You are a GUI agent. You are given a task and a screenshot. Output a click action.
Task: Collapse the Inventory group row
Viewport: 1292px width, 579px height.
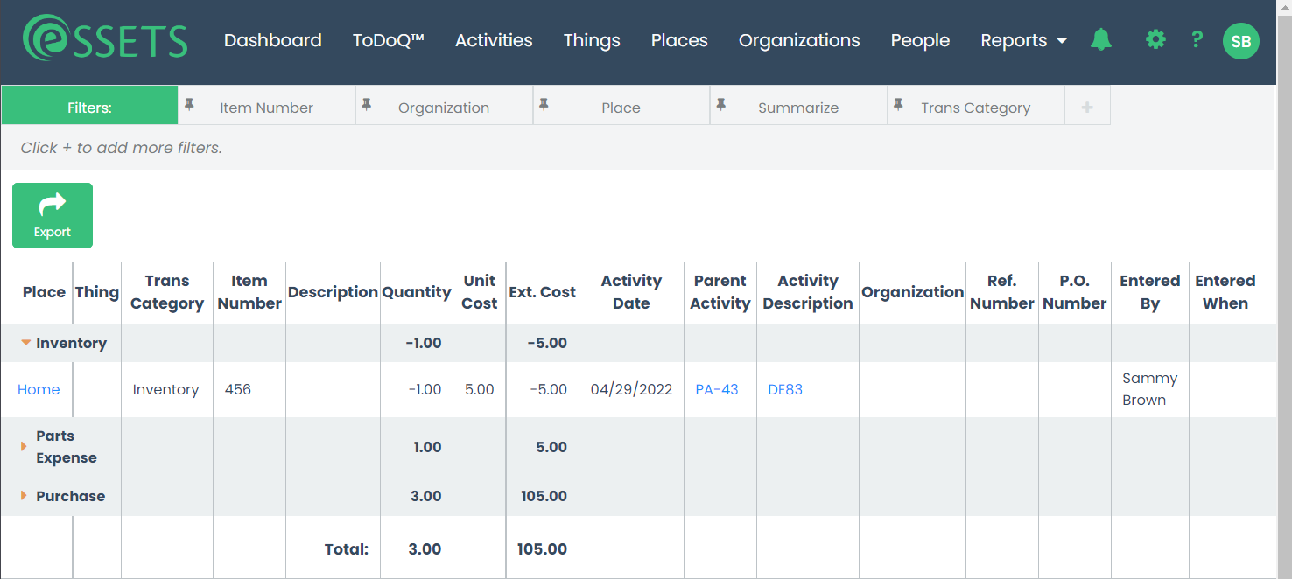pos(26,343)
